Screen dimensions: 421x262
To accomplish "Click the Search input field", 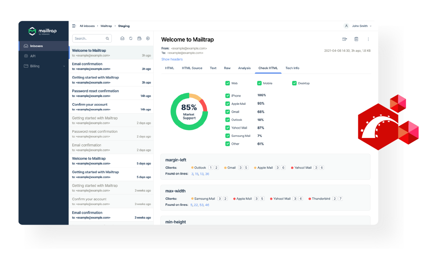I will [89, 39].
